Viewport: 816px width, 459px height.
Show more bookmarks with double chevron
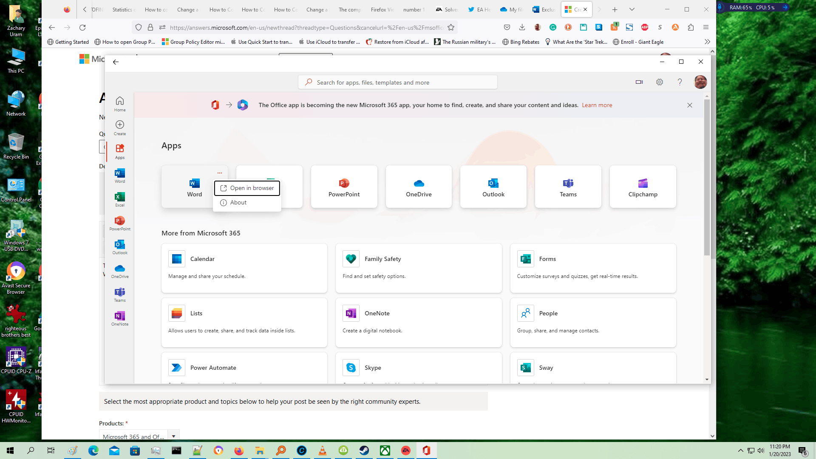pyautogui.click(x=707, y=42)
